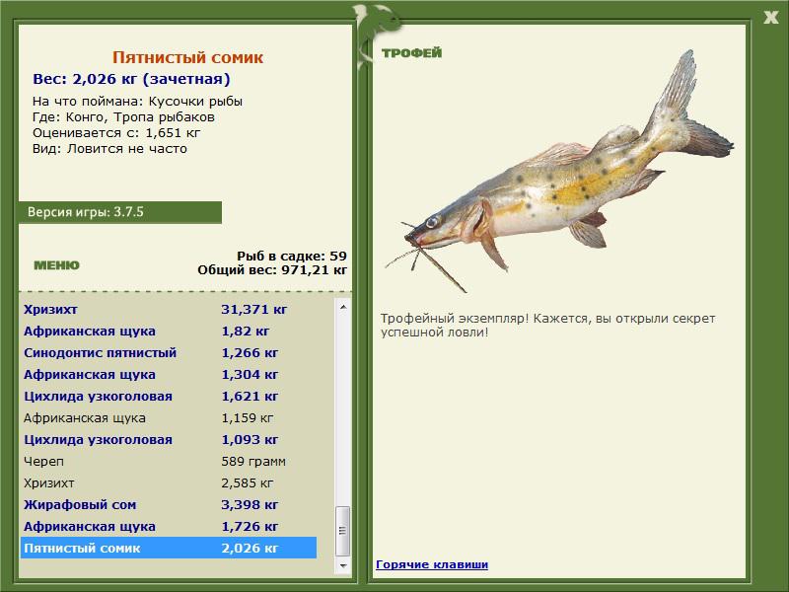
Task: Open the МЕНЮ menu
Action: coord(56,265)
